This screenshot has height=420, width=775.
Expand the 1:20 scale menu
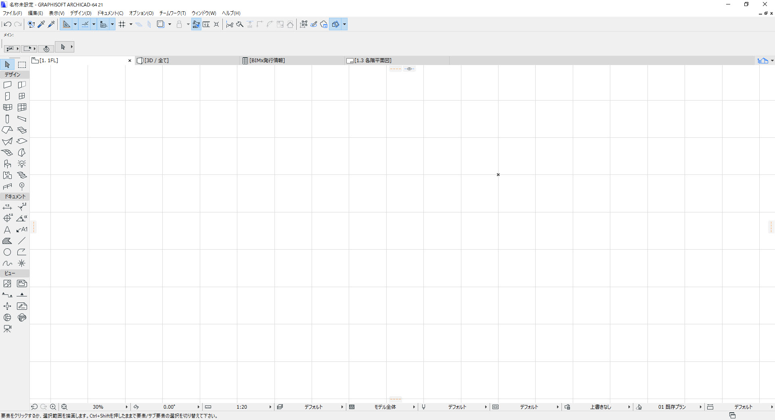point(270,407)
